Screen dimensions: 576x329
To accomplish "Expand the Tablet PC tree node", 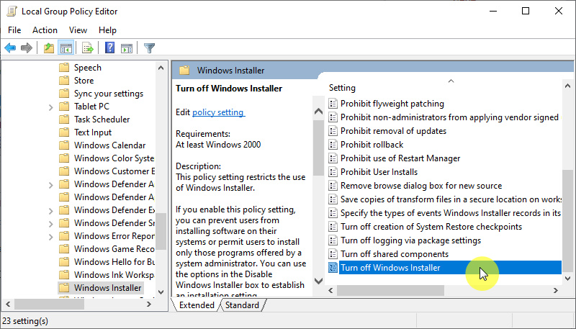I will 51,107.
